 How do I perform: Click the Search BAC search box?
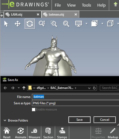[x=109, y=88]
